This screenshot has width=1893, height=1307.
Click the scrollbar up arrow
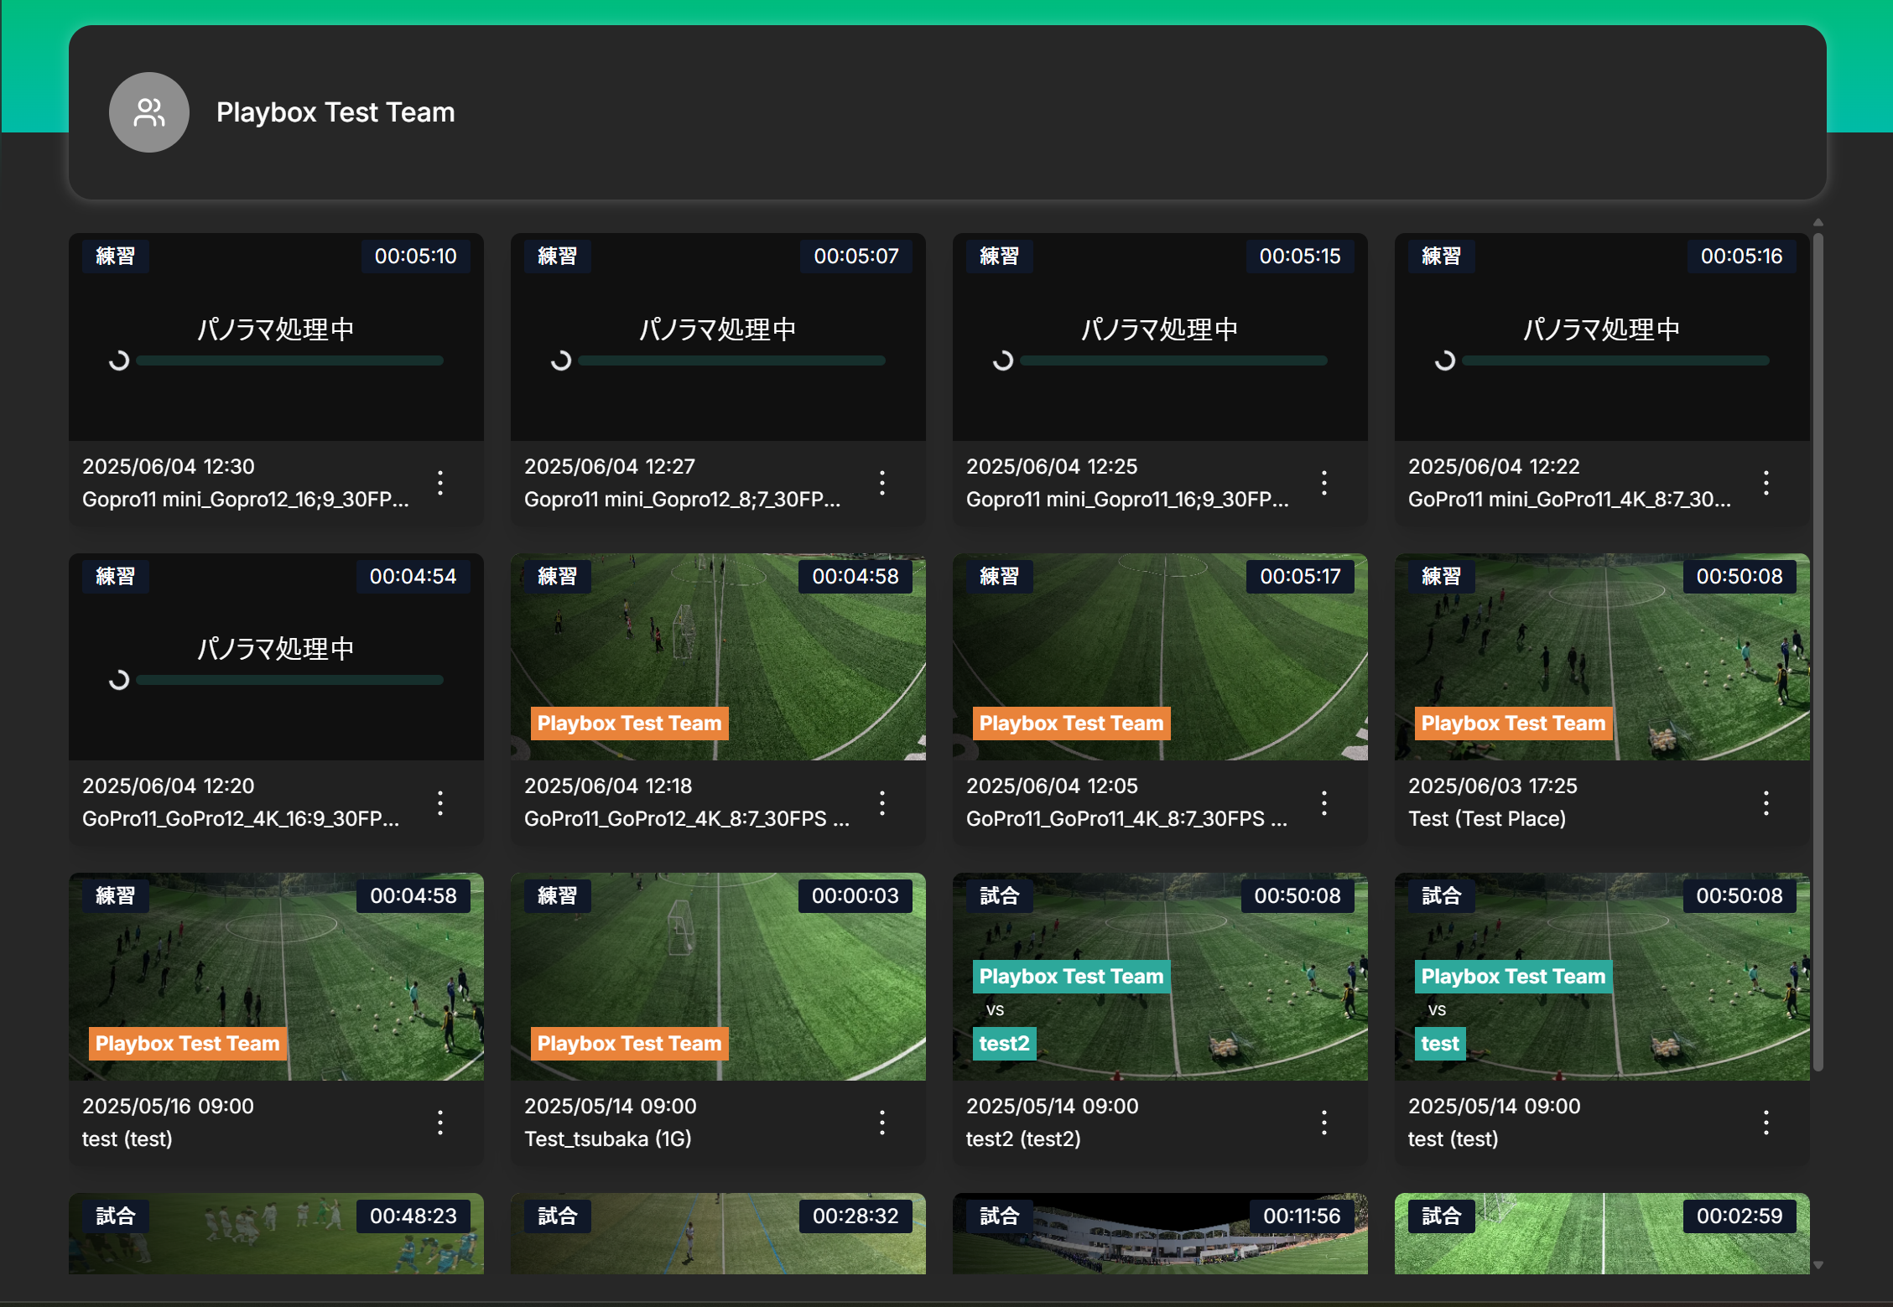1818,223
